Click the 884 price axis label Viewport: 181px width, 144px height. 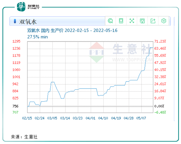pyautogui.click(x=15, y=91)
